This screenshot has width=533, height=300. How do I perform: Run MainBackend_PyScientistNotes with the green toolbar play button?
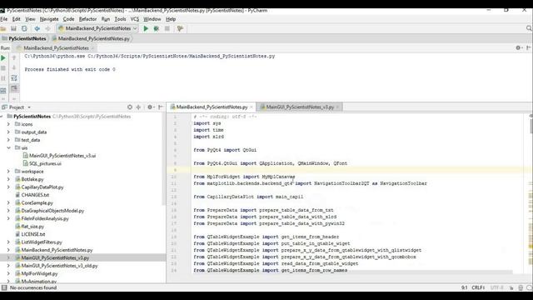point(146,28)
